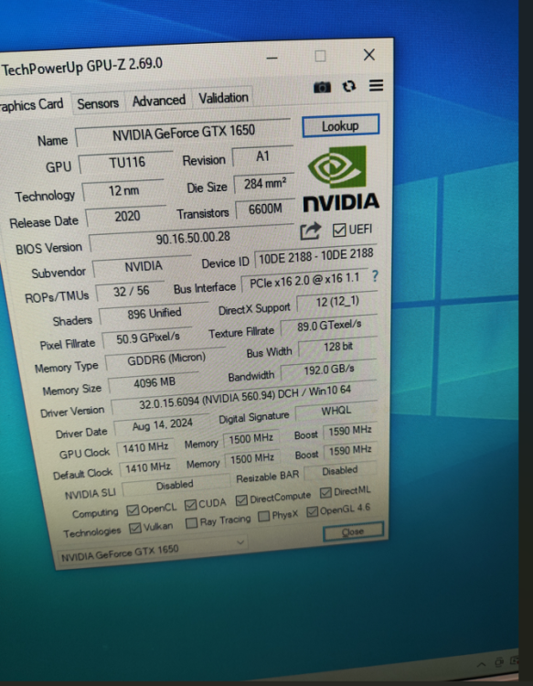The width and height of the screenshot is (533, 686).
Task: Toggle the Vulkan checkbox
Action: coord(135,528)
